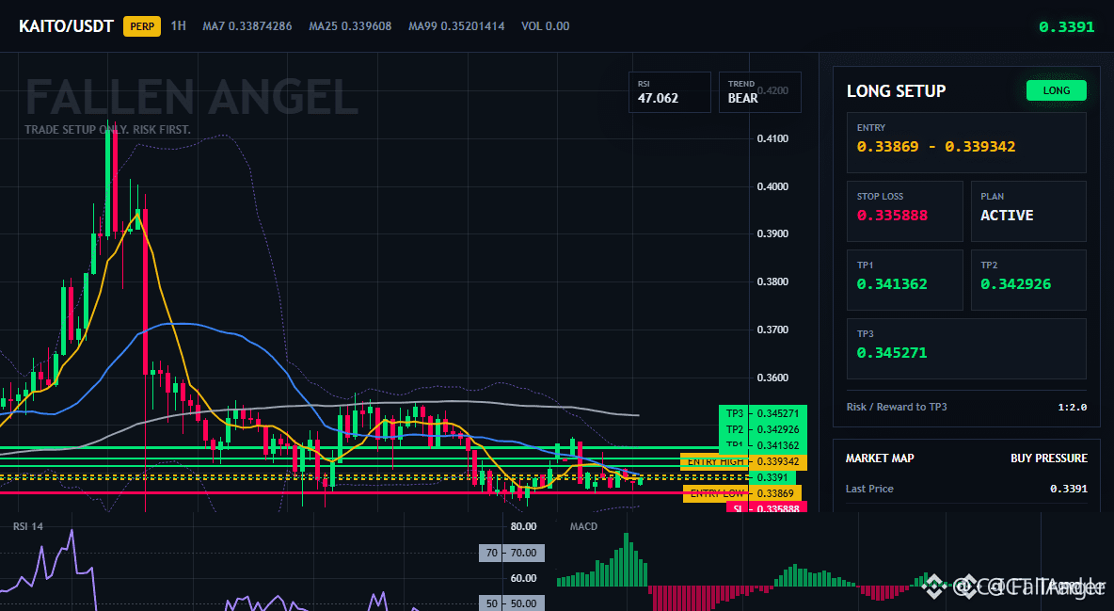Click the 80.00 RSI scale label
Image resolution: width=1114 pixels, height=611 pixels.
(524, 527)
